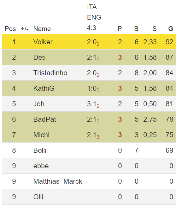Select BadPat's name in row six

(45, 119)
